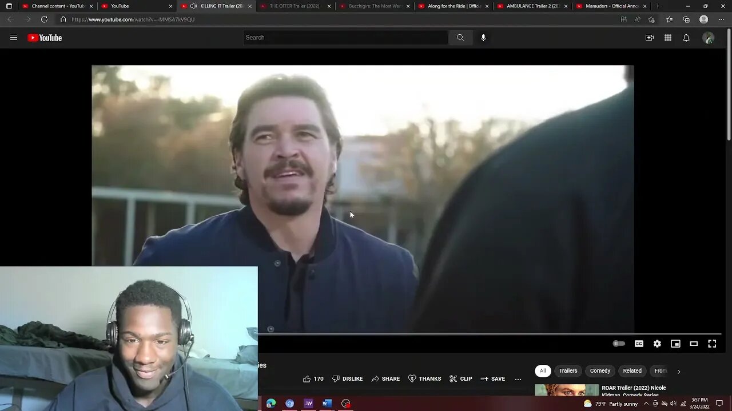Open the browser Favorites star
This screenshot has height=411, width=732.
pos(670,19)
